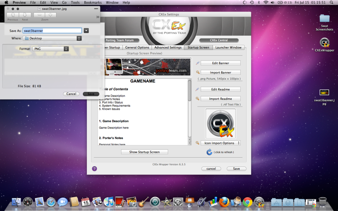The width and height of the screenshot is (338, 211).
Task: Expand the save dialog with the arrow button
Action: 86,31
